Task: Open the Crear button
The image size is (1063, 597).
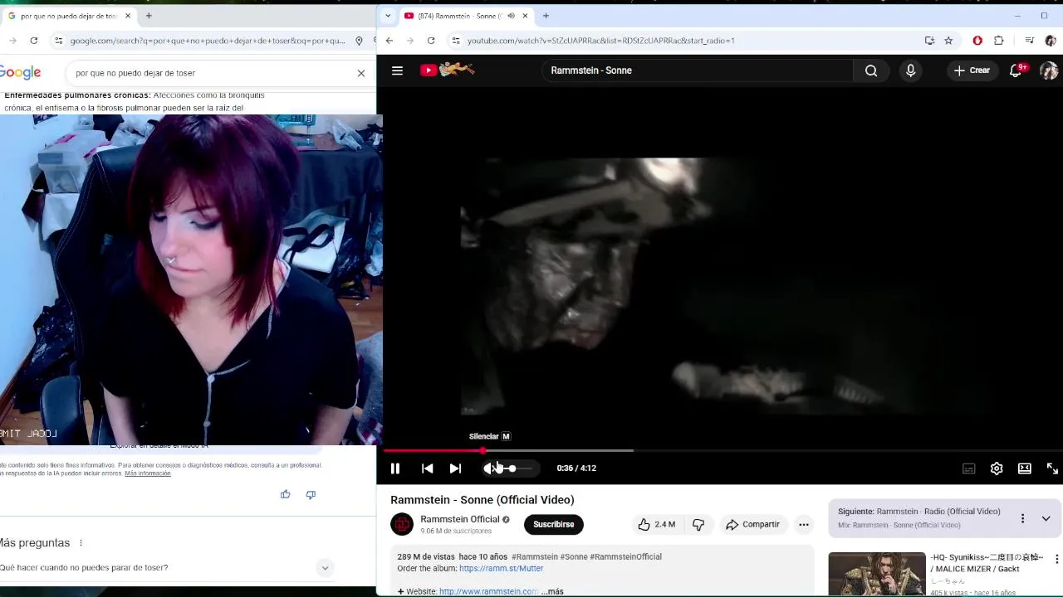Action: point(972,70)
